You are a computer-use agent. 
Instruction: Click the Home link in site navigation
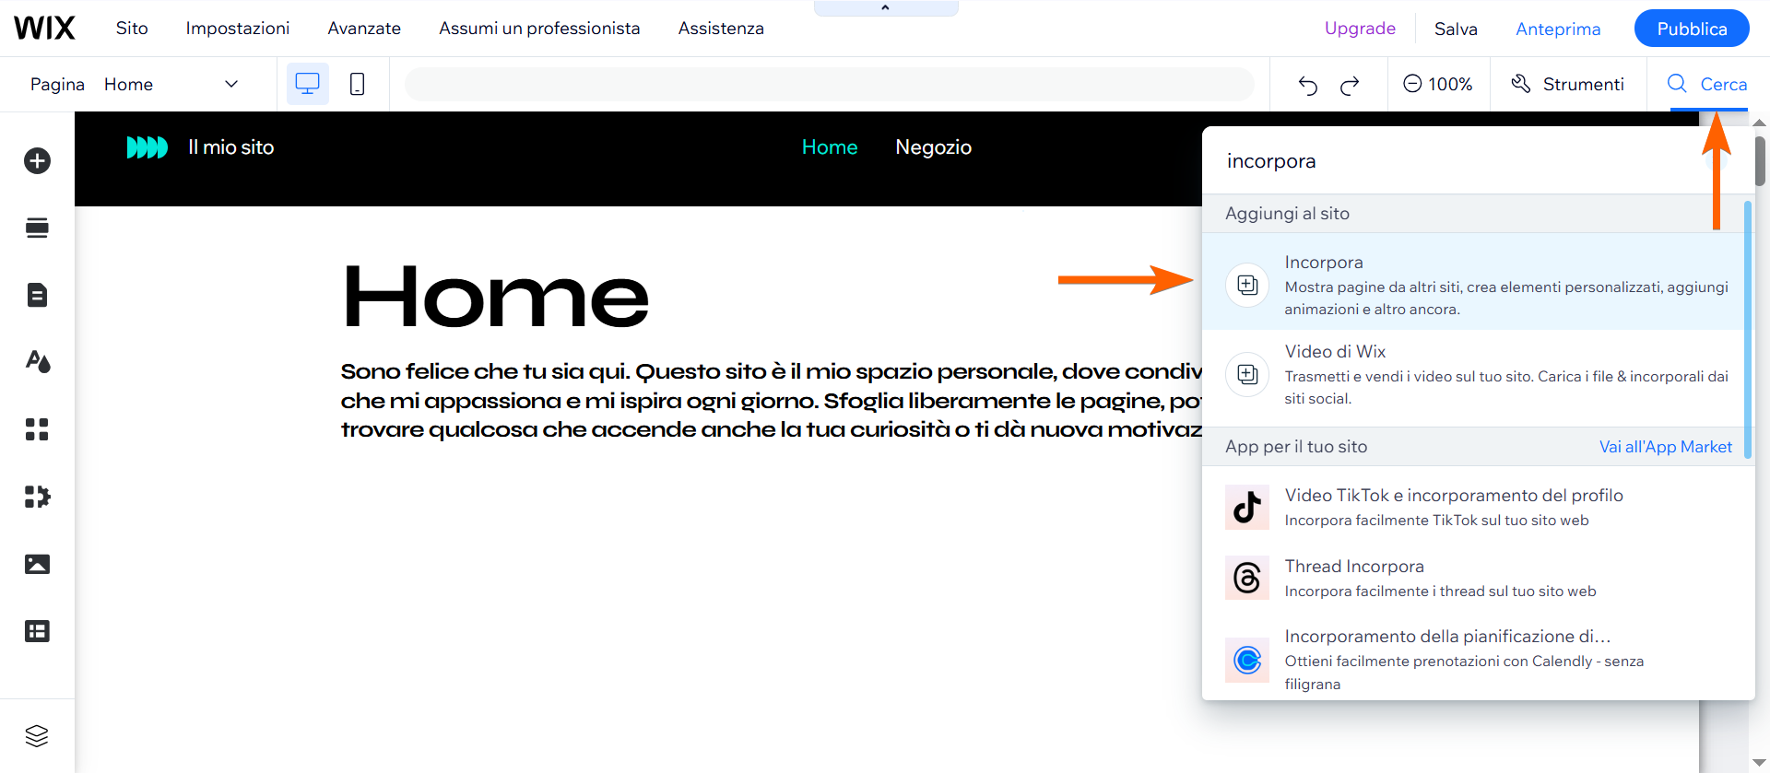pyautogui.click(x=830, y=147)
